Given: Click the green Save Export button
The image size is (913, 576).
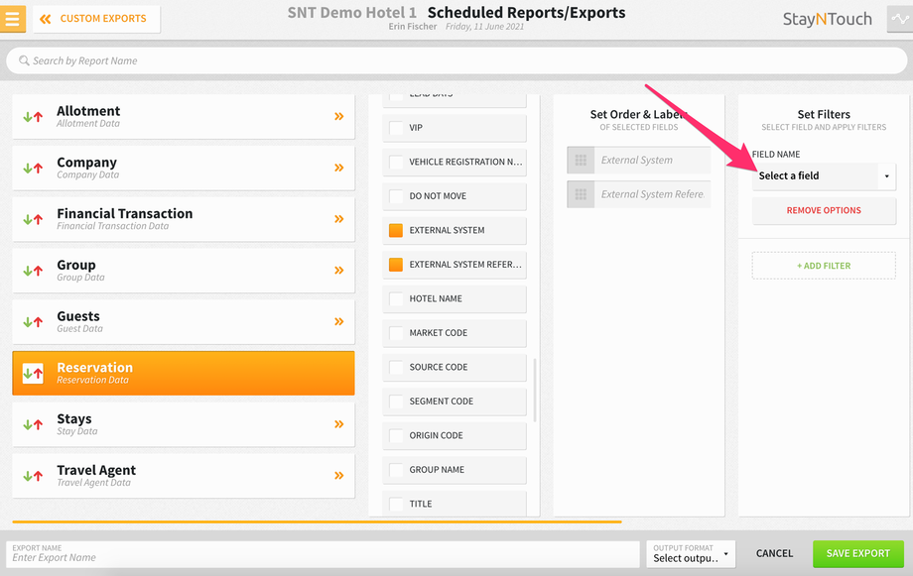Looking at the screenshot, I should [x=857, y=554].
